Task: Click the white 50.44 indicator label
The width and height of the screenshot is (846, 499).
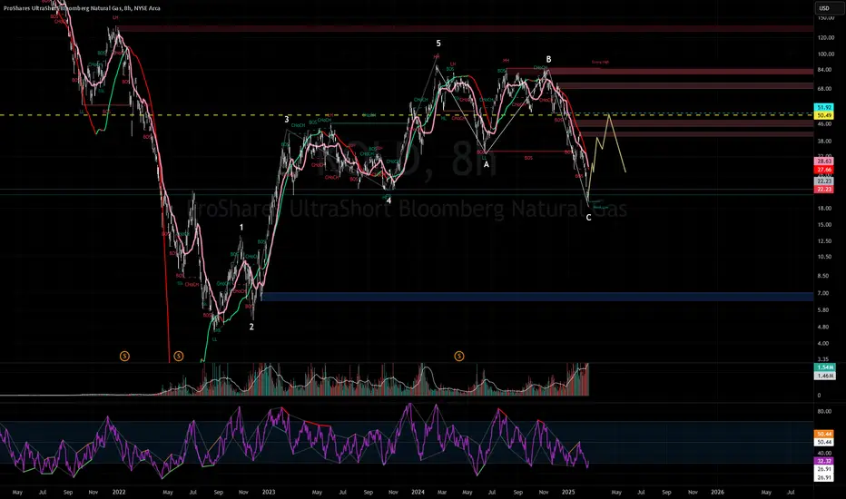Action: 824,442
